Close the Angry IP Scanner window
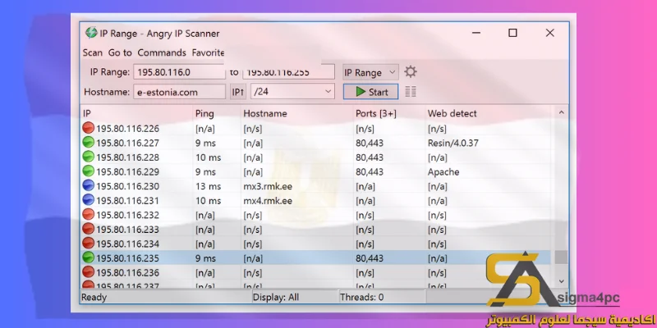657x328 pixels. [x=549, y=33]
